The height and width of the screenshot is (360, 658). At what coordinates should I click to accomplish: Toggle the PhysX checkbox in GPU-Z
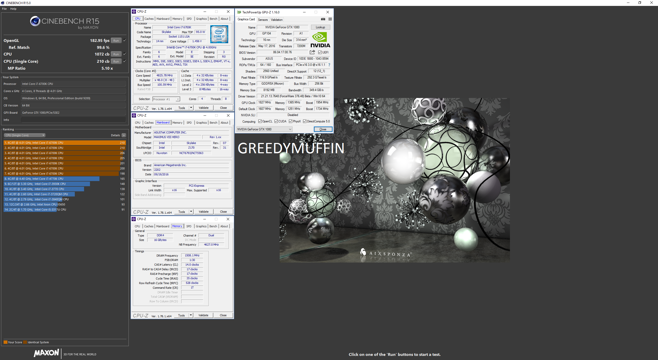click(290, 121)
